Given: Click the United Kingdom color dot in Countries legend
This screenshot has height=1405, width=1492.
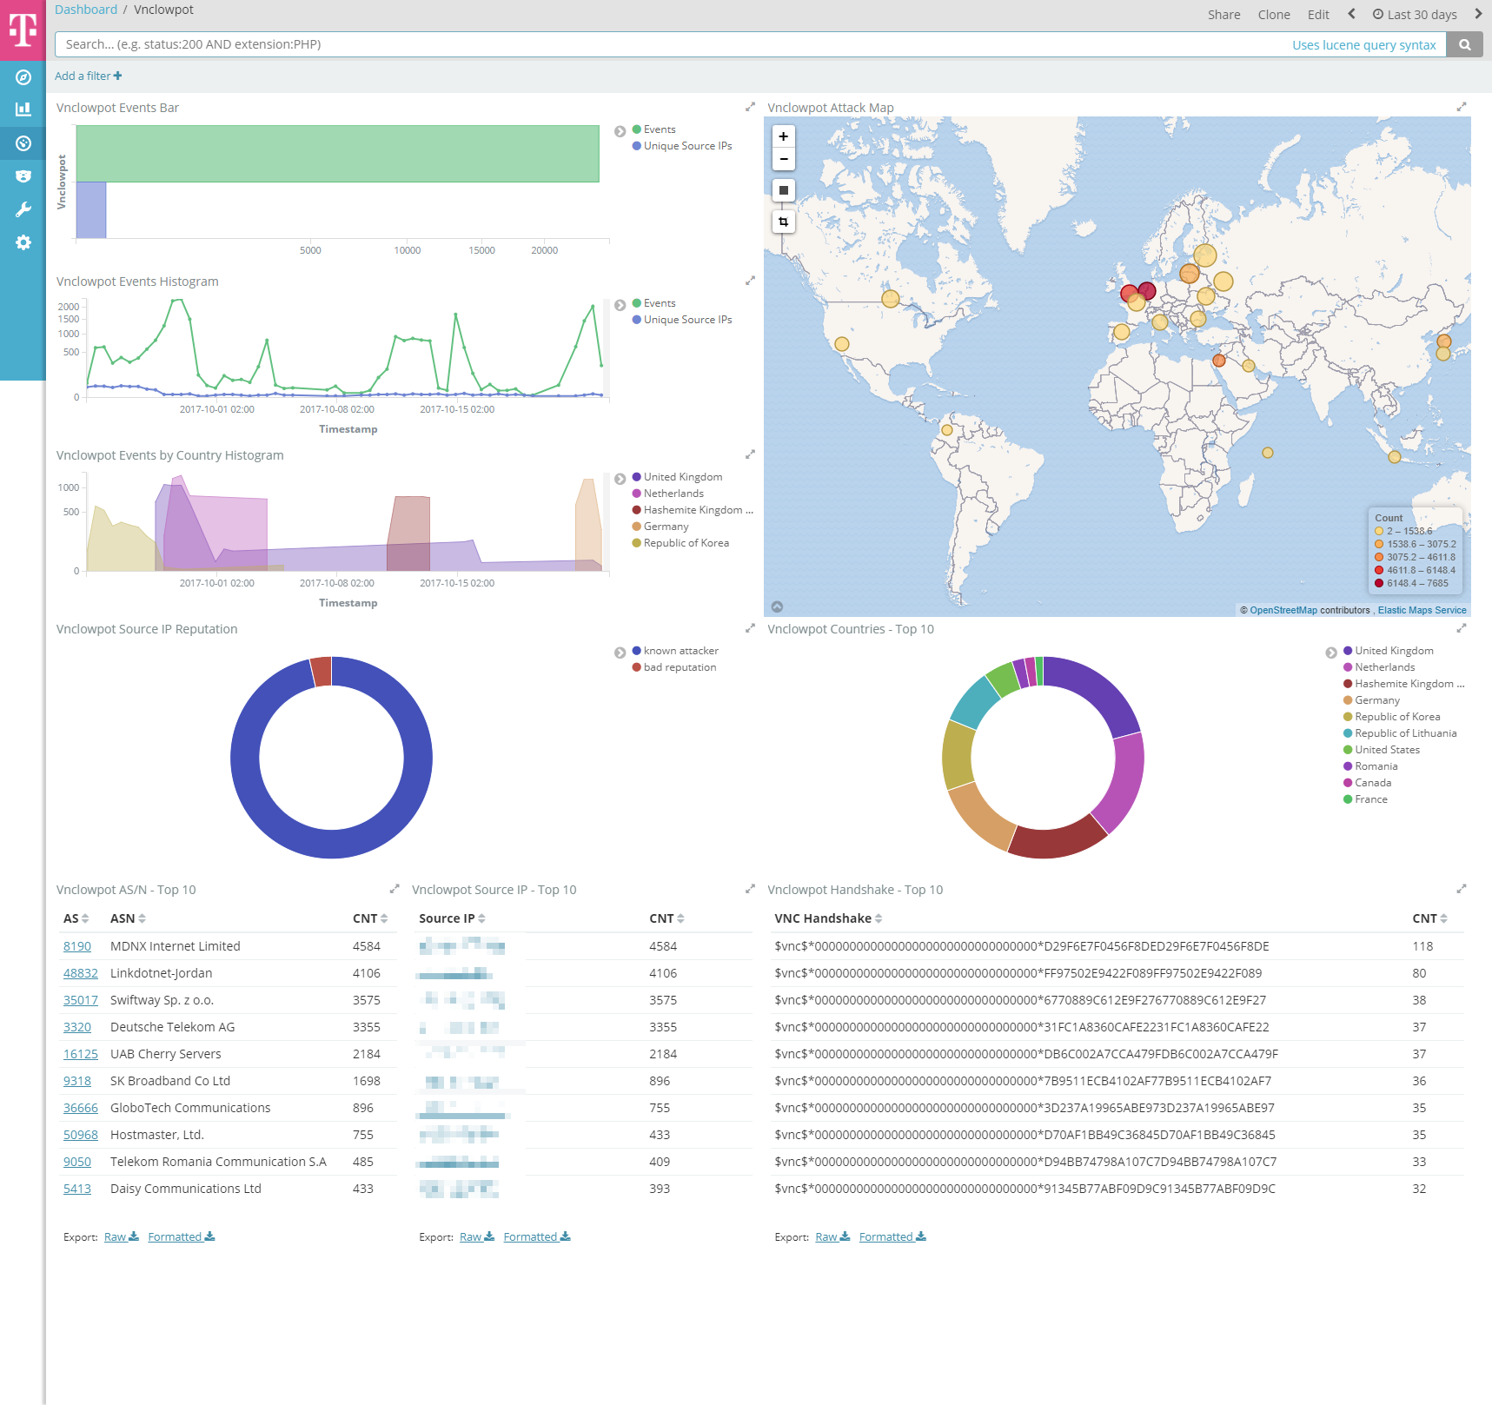Looking at the screenshot, I should pos(1347,651).
